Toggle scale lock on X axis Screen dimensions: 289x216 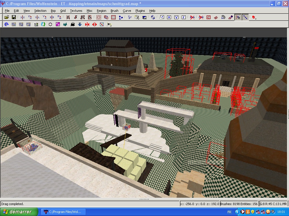(x=169, y=17)
